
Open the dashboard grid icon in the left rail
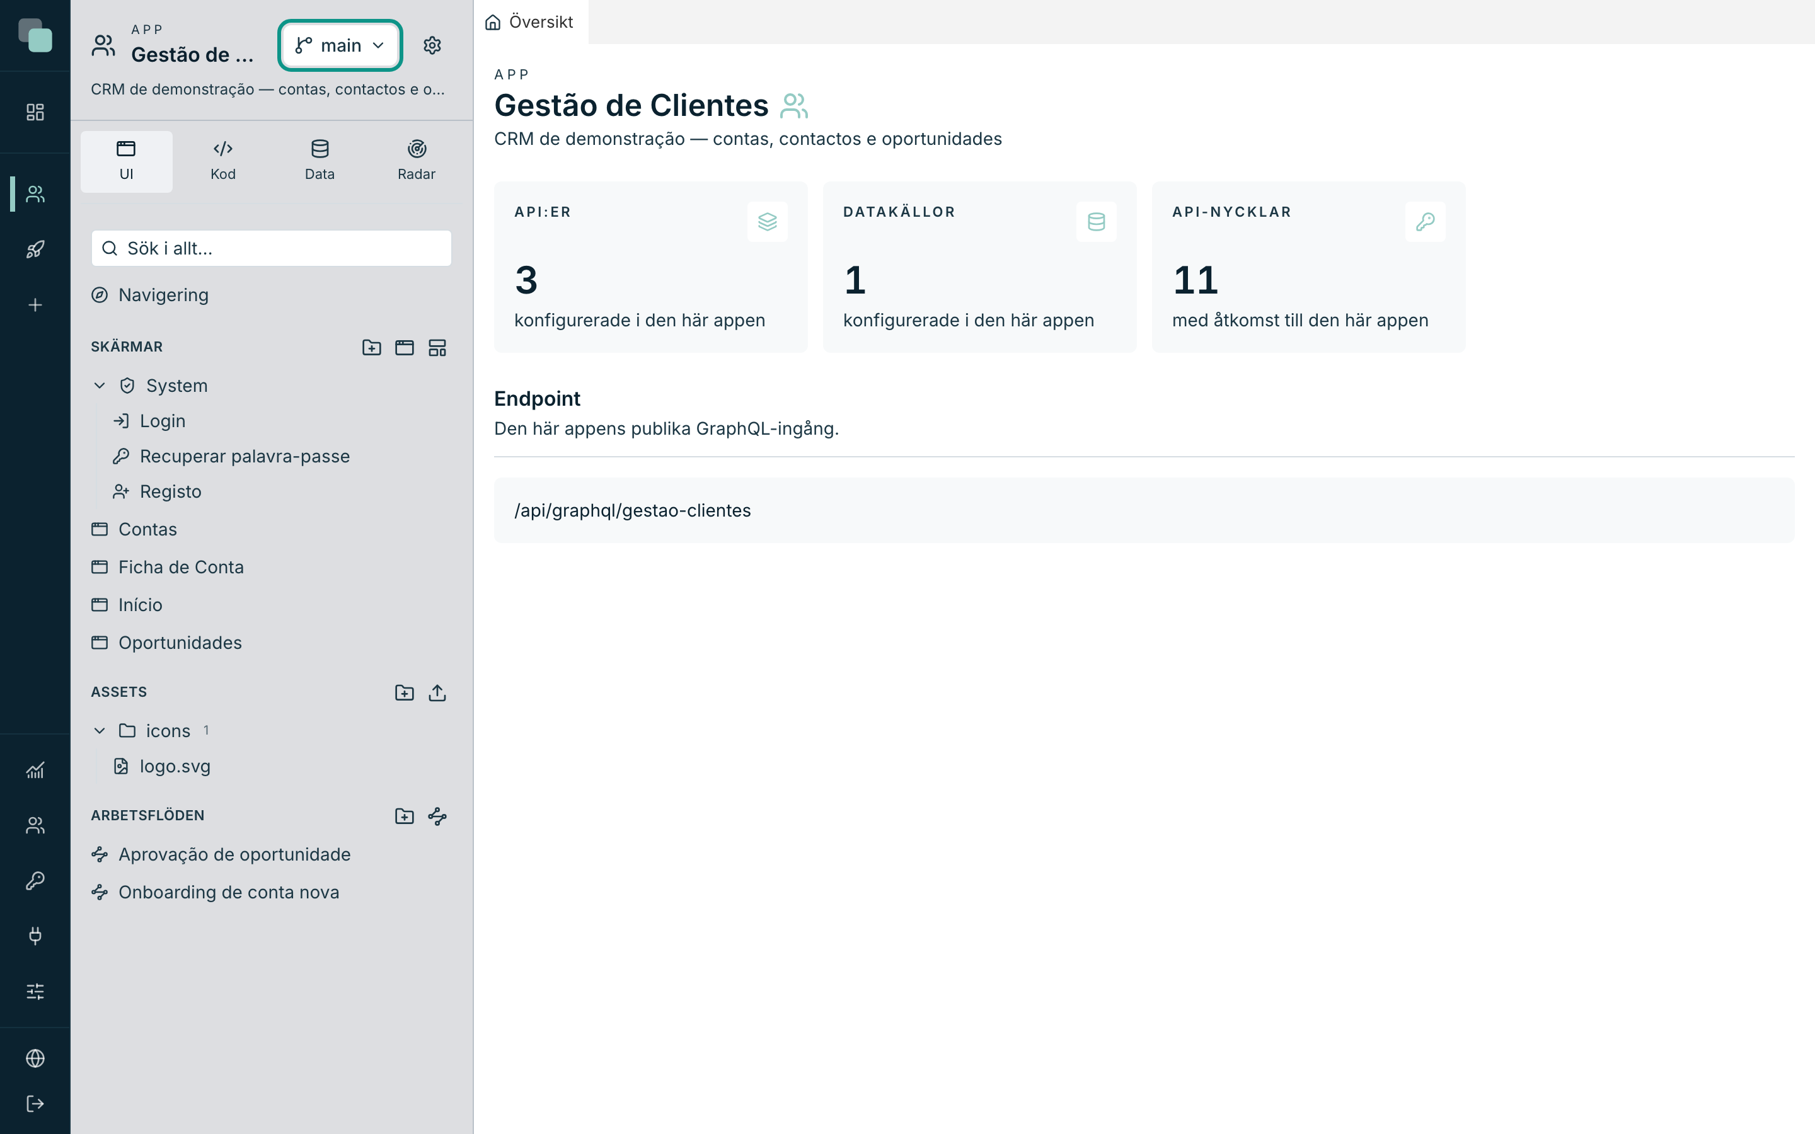[35, 113]
